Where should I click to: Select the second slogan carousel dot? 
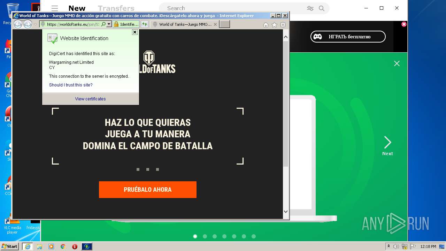(x=148, y=169)
